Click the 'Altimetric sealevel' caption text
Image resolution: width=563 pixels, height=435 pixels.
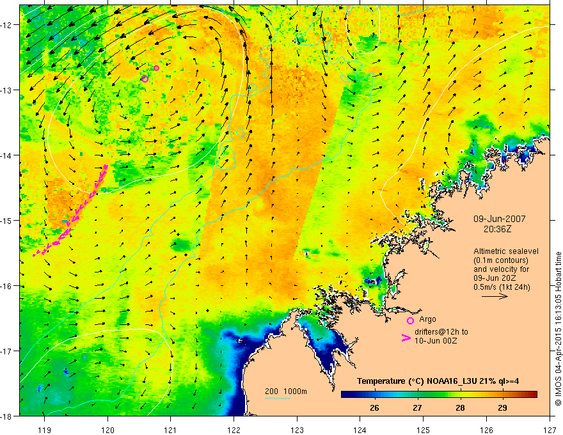pyautogui.click(x=506, y=251)
